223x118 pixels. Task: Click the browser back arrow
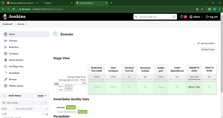[x=3, y=9]
